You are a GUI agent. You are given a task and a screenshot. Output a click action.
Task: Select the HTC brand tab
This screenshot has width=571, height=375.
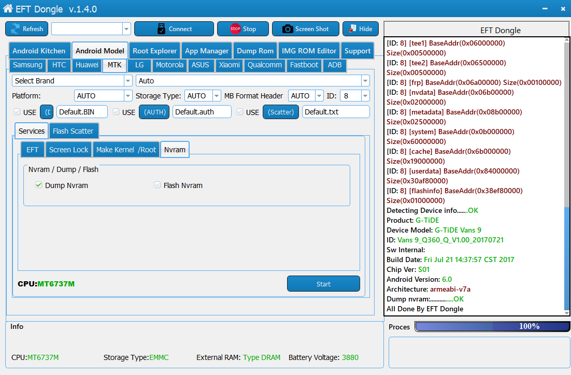click(59, 65)
